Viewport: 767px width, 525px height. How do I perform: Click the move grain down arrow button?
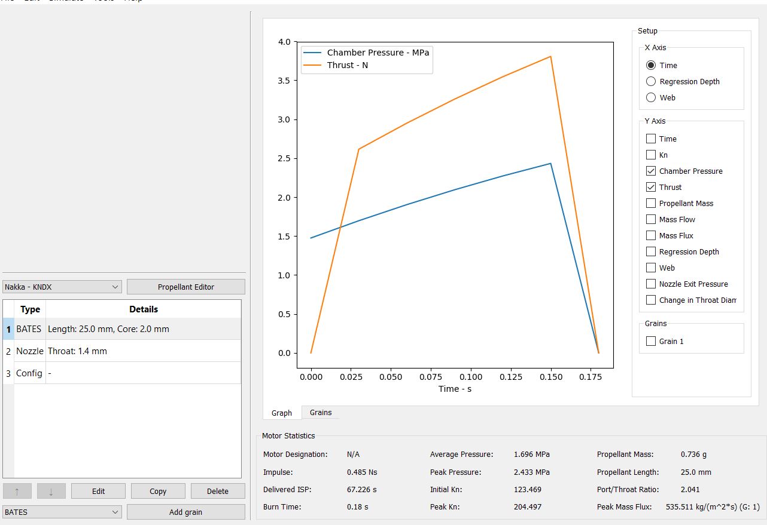[x=51, y=491]
